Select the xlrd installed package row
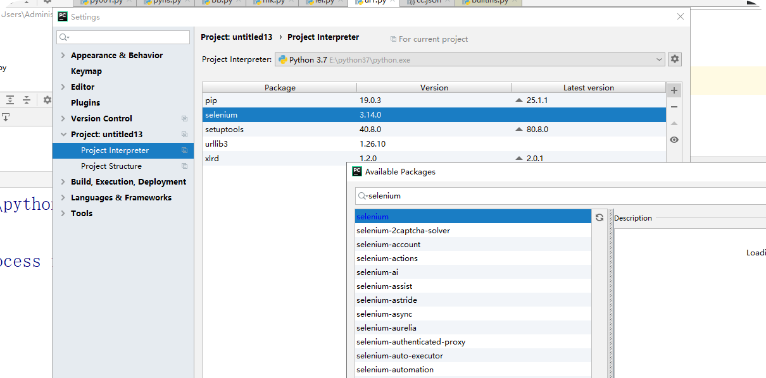Screen dimensions: 766x378 (x=434, y=159)
